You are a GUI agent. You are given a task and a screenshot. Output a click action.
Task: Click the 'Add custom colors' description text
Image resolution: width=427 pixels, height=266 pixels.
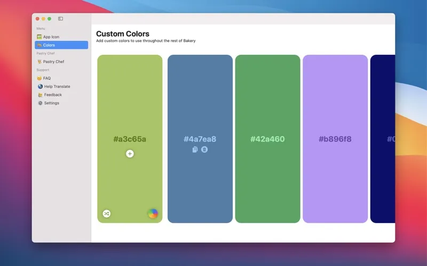tap(146, 41)
